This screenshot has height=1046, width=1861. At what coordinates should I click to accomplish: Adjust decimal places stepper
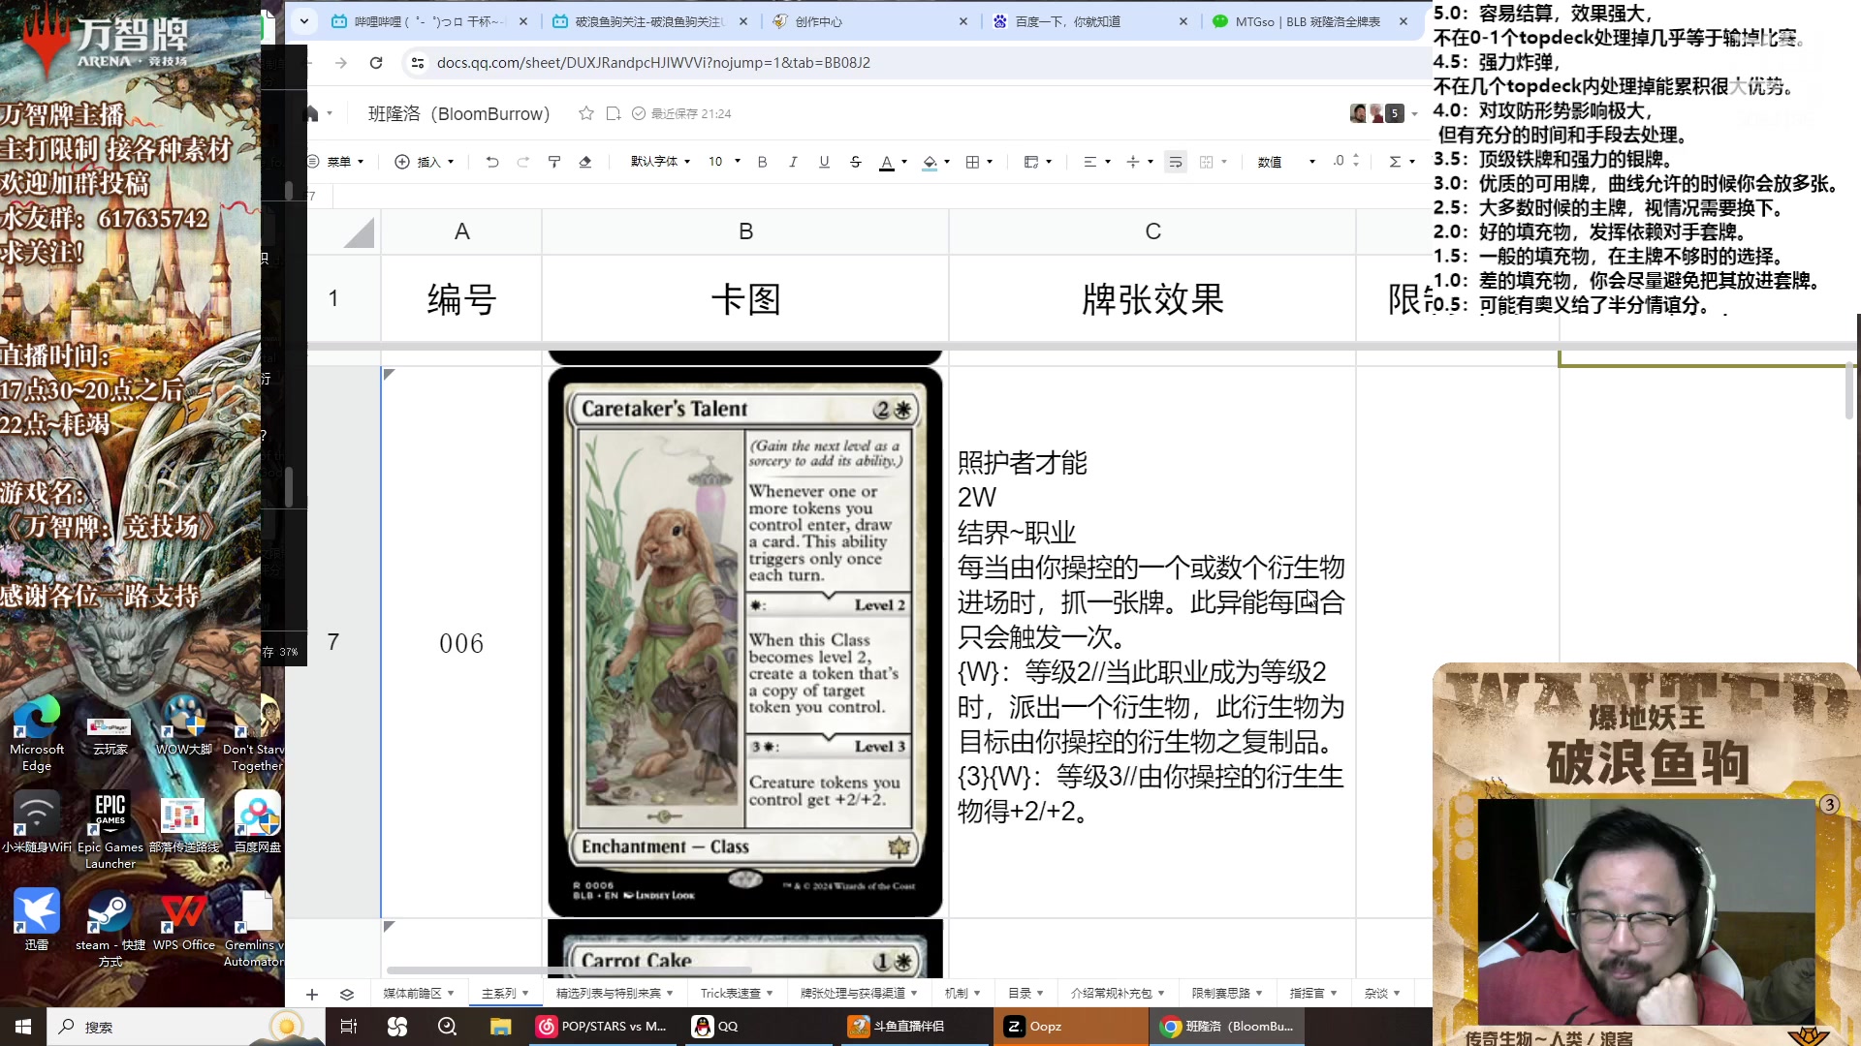coord(1345,161)
